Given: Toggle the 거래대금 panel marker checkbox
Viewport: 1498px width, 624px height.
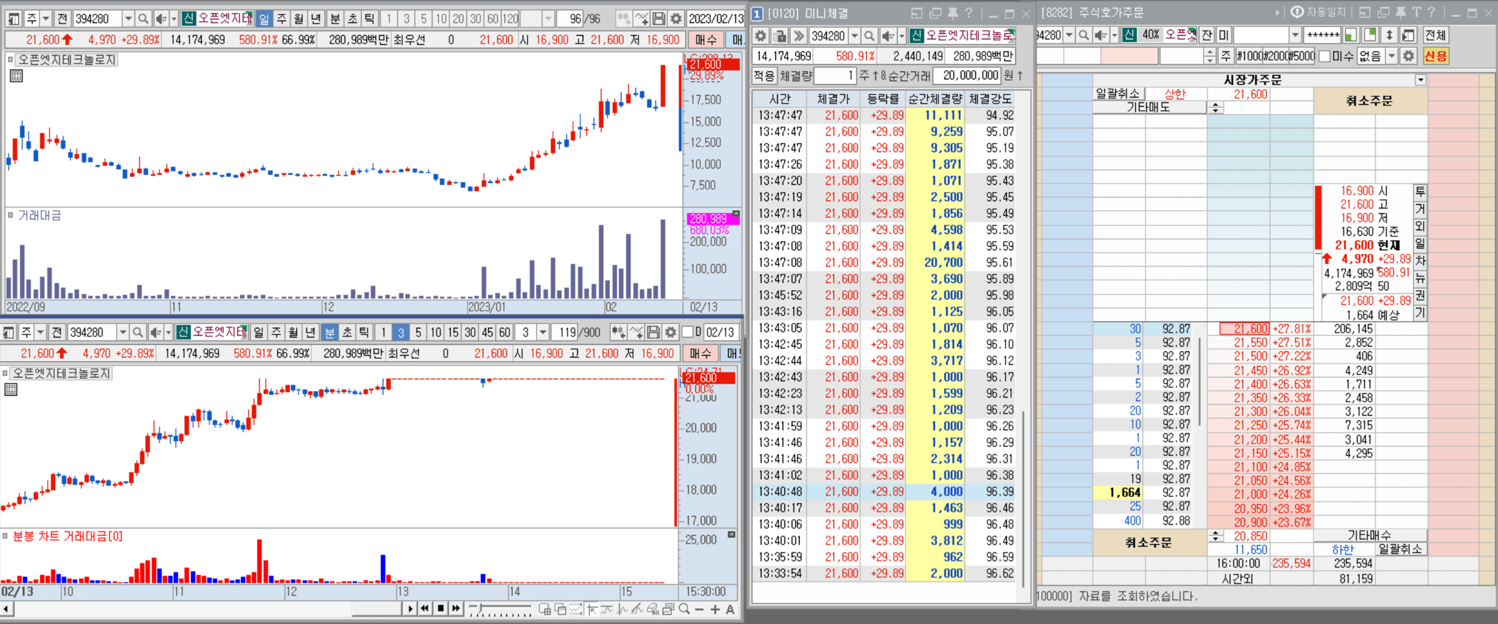Looking at the screenshot, I should (x=10, y=215).
